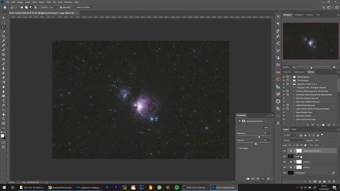The width and height of the screenshot is (340, 191).
Task: Open the layer filter Kind dropdown
Action: pos(291,135)
